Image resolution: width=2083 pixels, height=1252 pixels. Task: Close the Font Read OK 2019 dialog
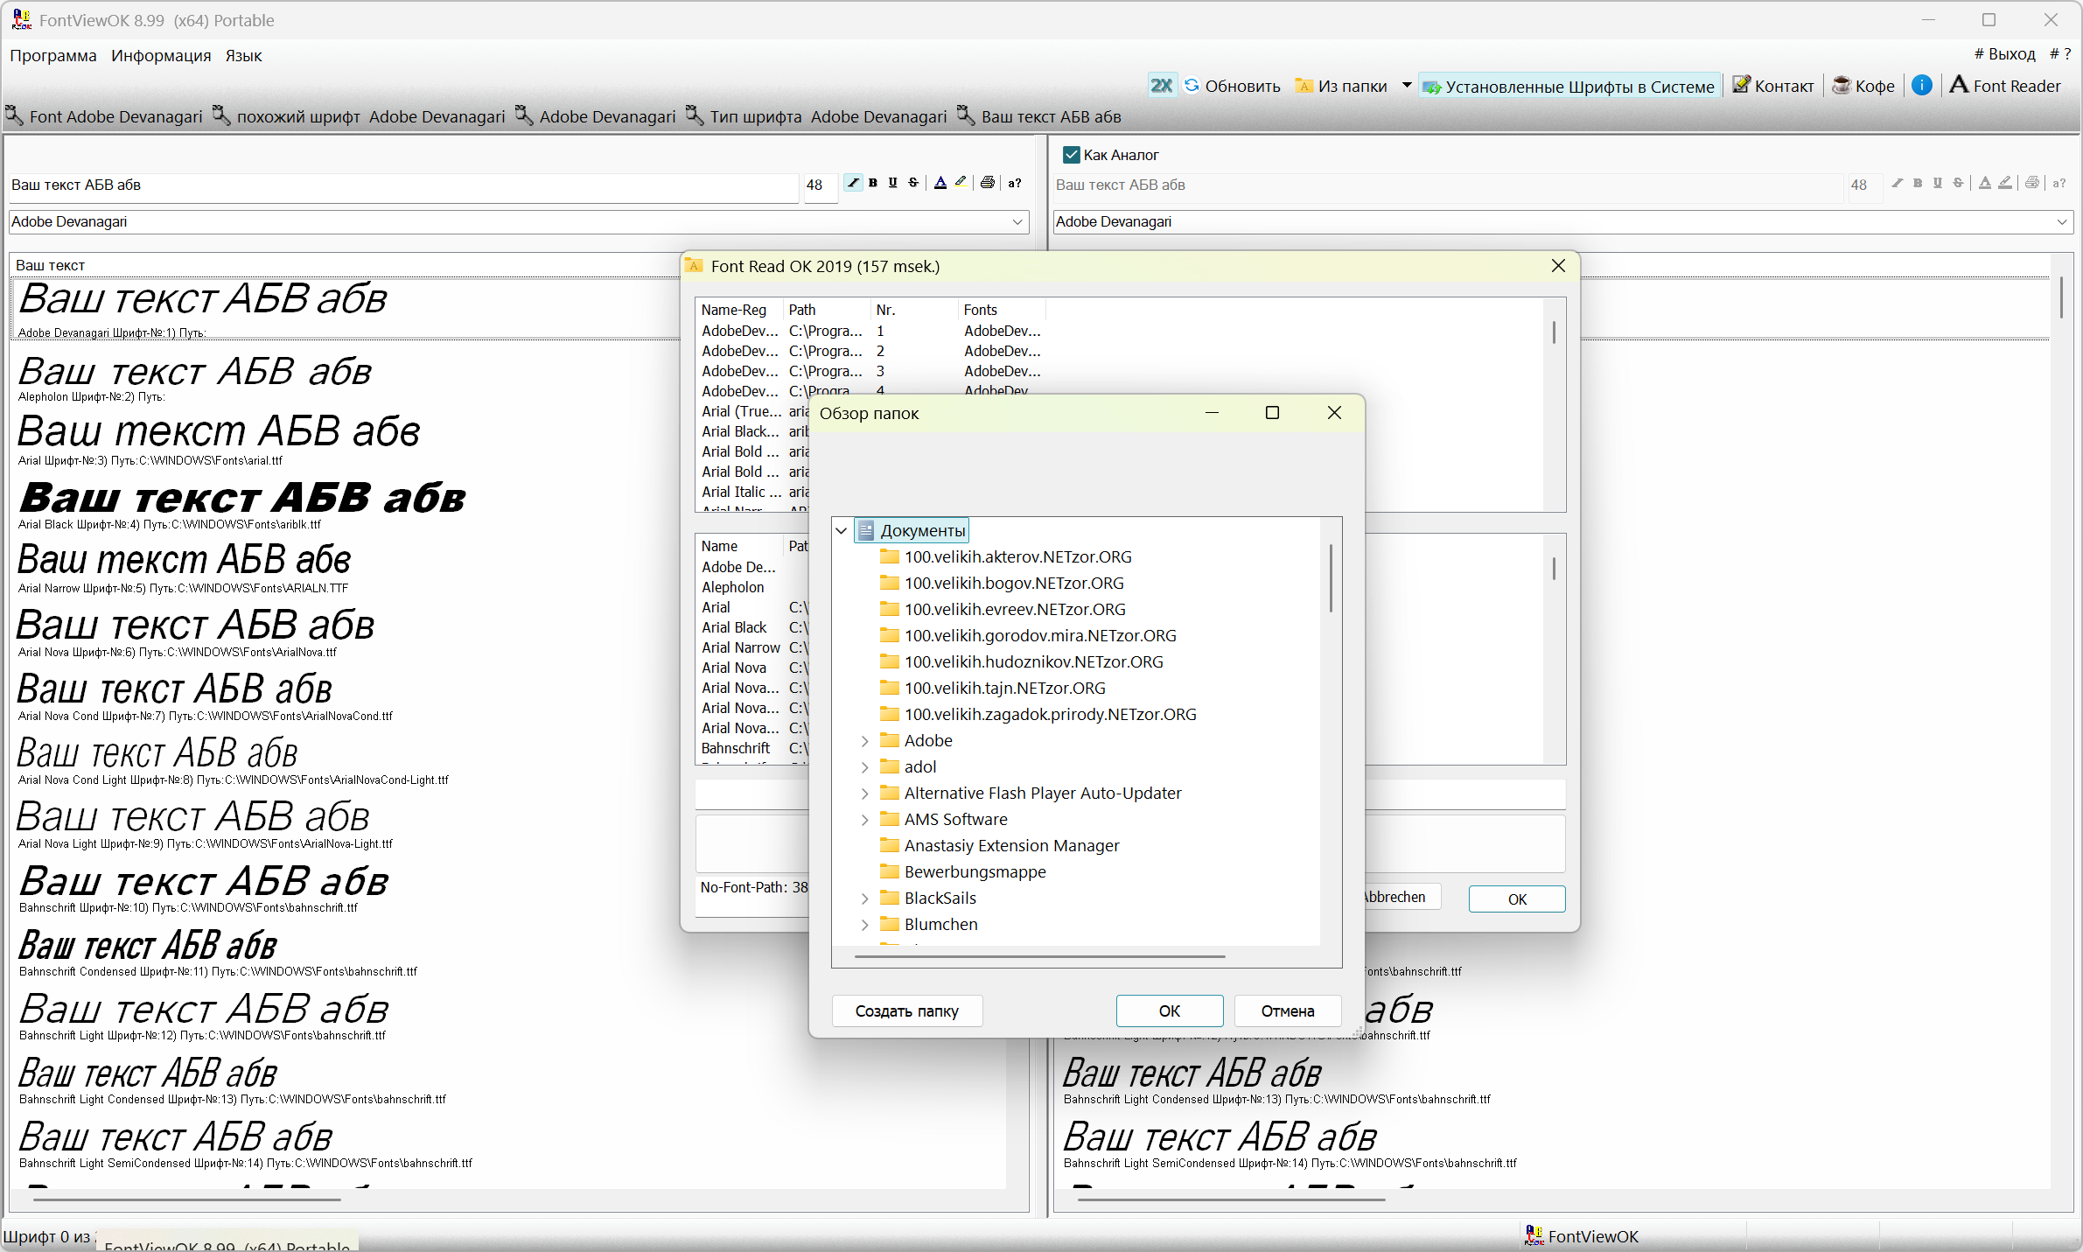coord(1558,266)
